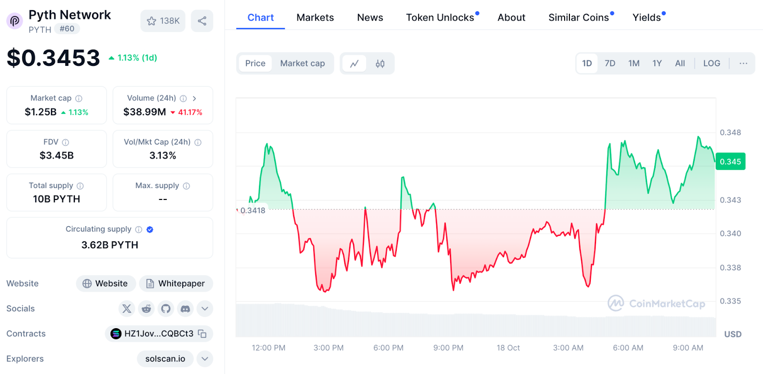Select the 1M time range
This screenshot has width=763, height=374.
point(634,63)
